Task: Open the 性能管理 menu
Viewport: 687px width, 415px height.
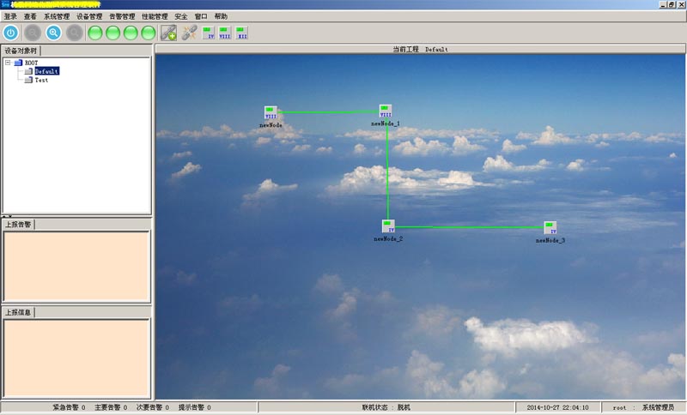Action: click(155, 16)
